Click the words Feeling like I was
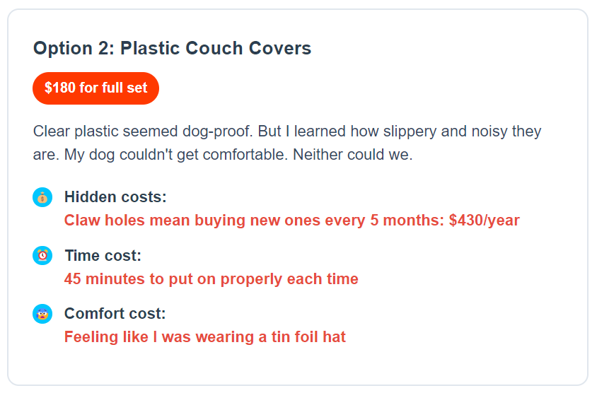This screenshot has width=597, height=393. (127, 337)
